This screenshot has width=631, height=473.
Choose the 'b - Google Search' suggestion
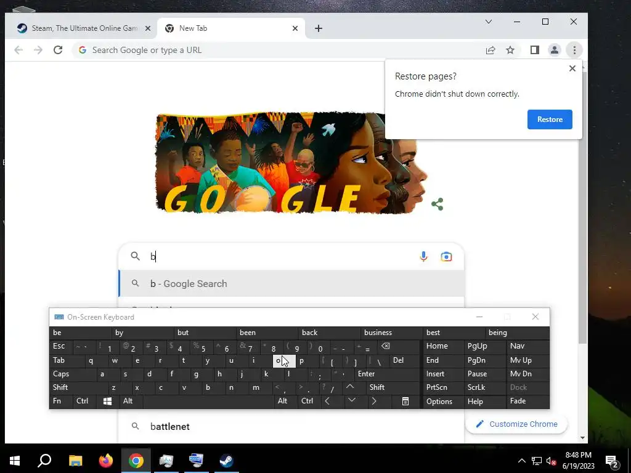tap(291, 283)
